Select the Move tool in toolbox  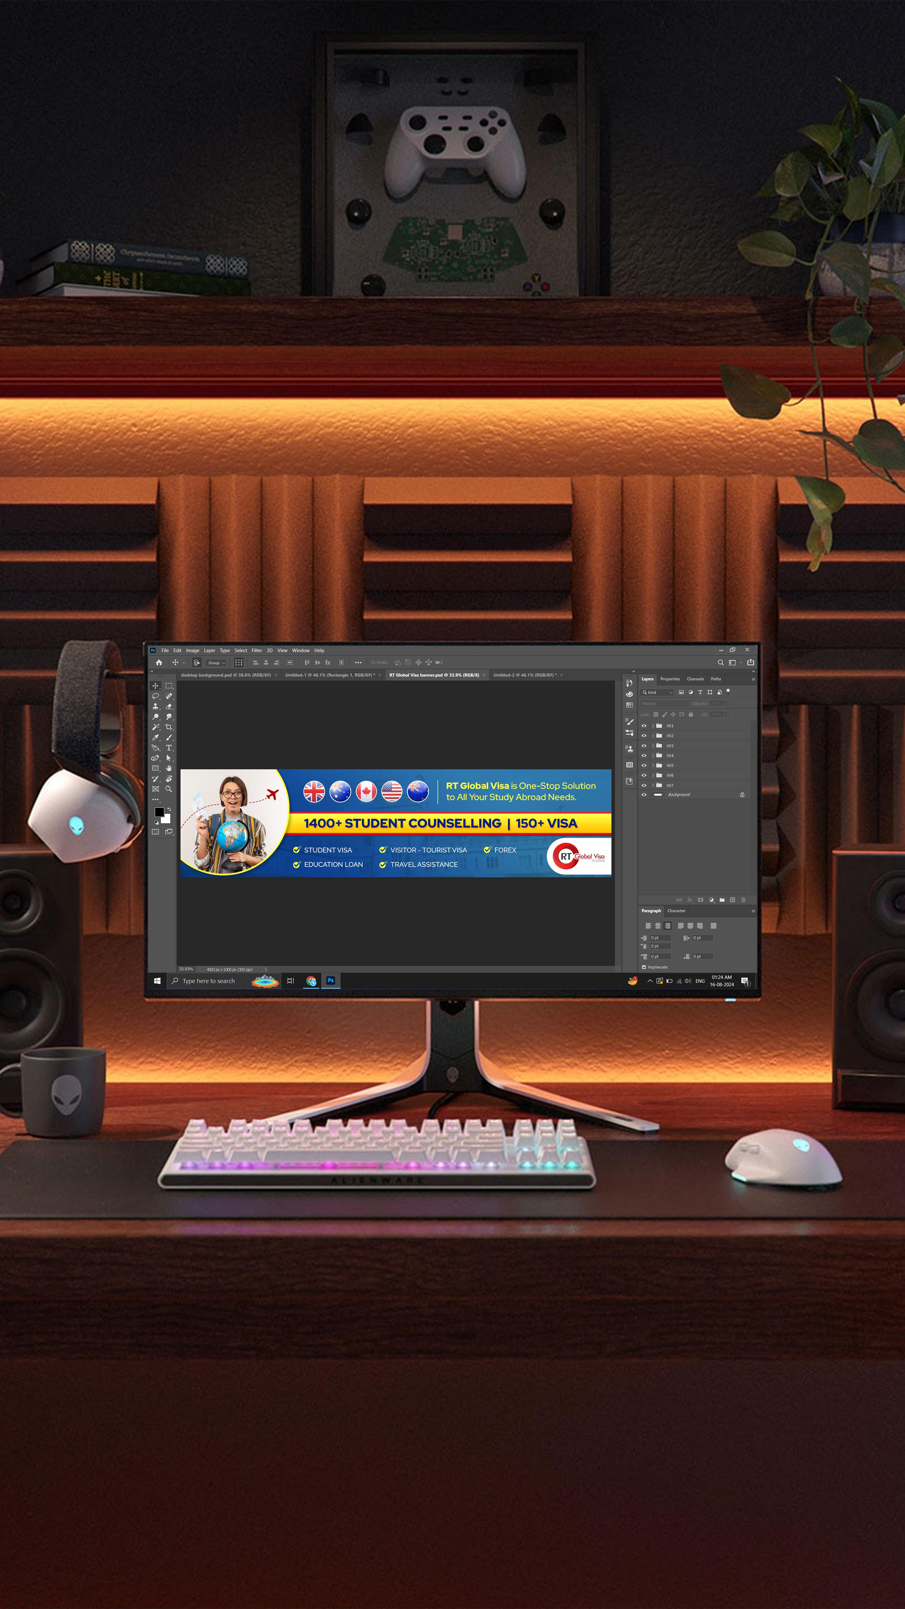155,686
